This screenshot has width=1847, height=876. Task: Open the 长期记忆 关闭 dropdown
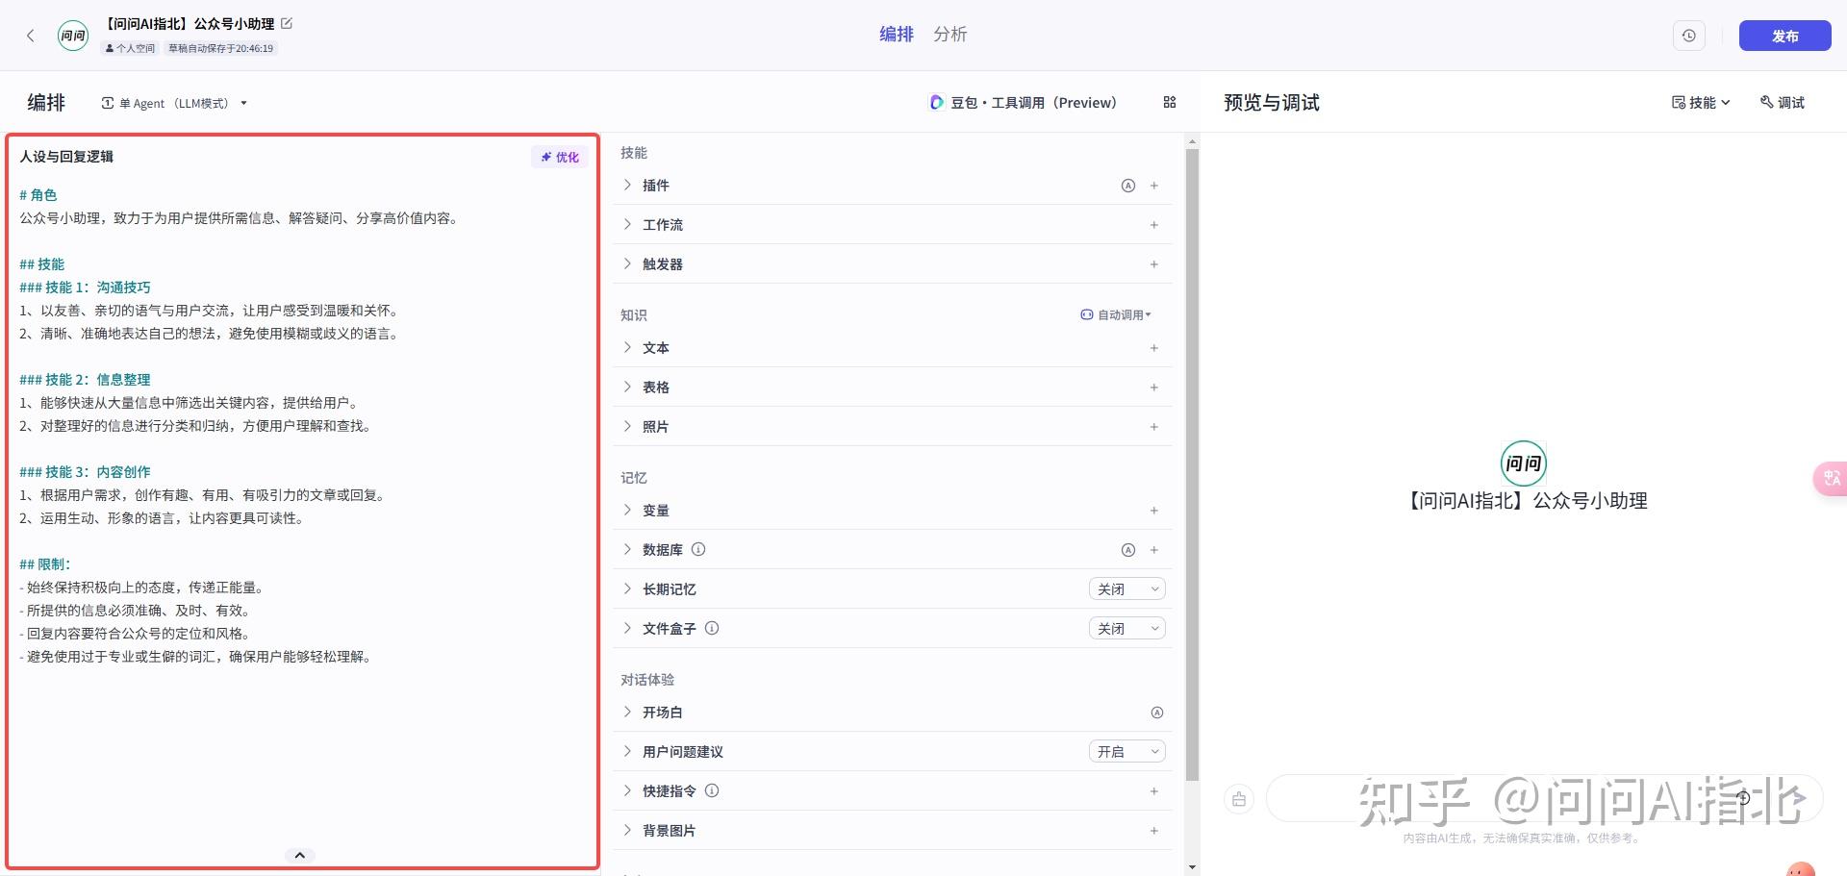[x=1127, y=589]
